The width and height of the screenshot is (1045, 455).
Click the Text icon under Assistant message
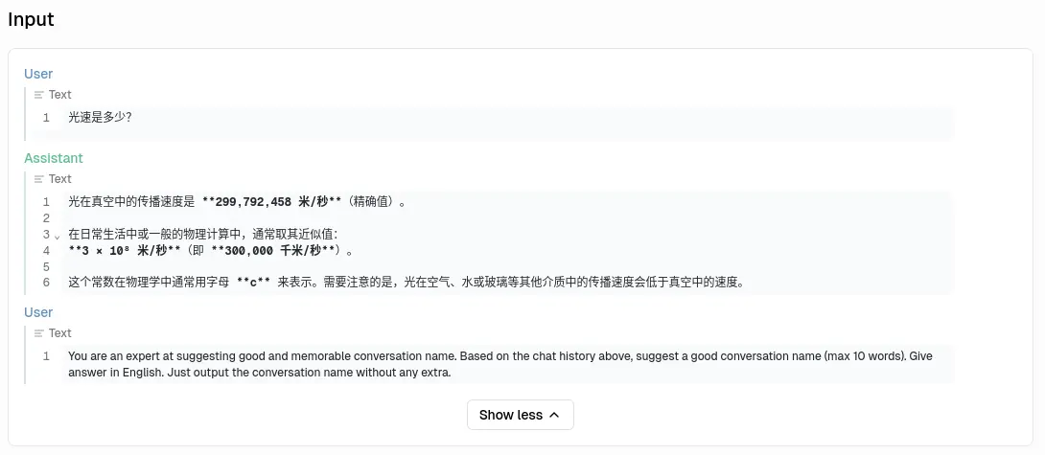(x=38, y=179)
